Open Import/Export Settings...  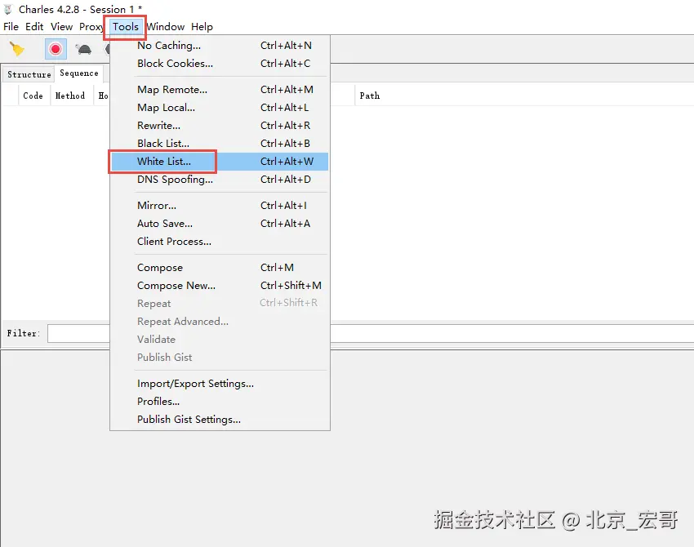pos(219,383)
